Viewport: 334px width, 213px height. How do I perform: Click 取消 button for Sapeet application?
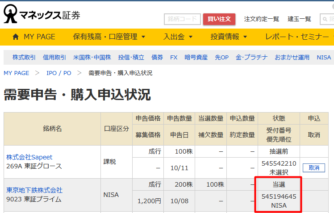coord(314,168)
